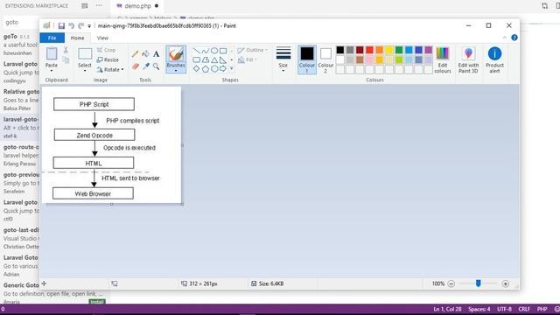Click the Resize button
Viewport: 560px width, 315px height.
(x=108, y=59)
